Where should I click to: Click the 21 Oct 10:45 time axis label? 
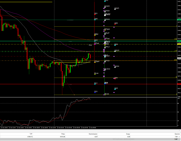(x=4, y=128)
